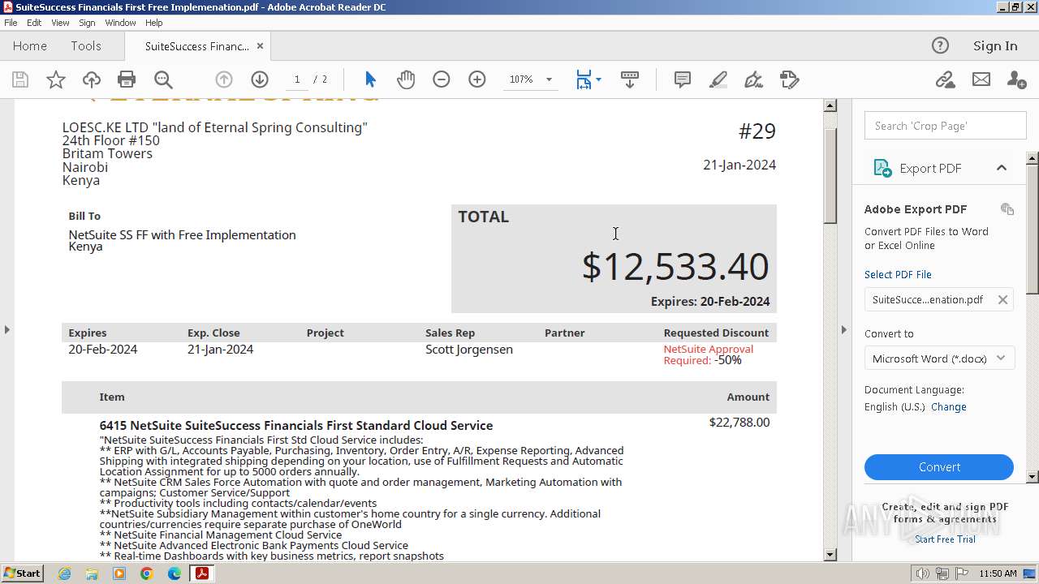Click the blue Convert button
This screenshot has width=1039, height=584.
(939, 467)
